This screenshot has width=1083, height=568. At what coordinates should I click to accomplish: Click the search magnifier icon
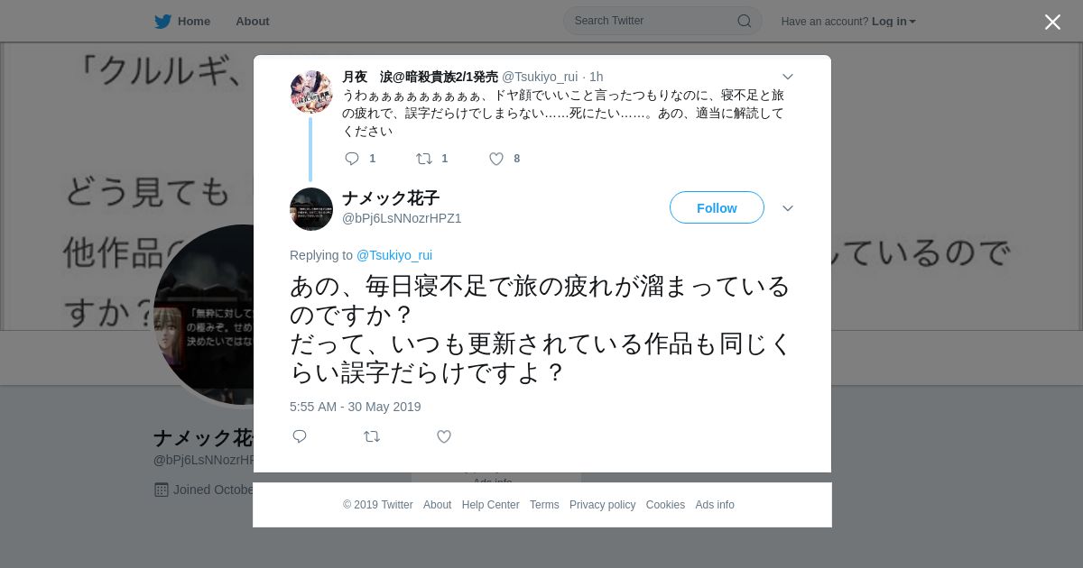point(744,21)
